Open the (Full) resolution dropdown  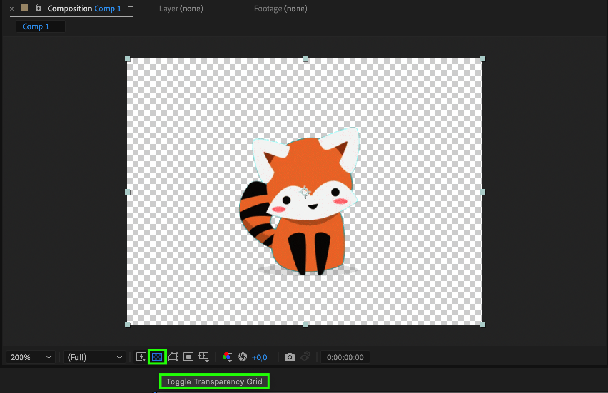pyautogui.click(x=95, y=357)
